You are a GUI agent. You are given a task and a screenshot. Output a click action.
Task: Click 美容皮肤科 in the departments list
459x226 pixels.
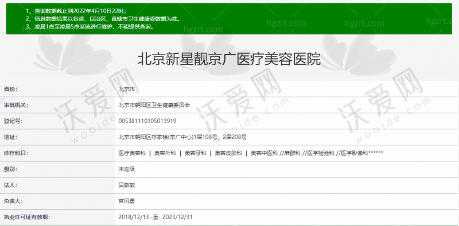(228, 153)
